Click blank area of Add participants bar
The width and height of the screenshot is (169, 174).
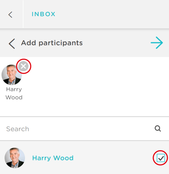[116, 43]
